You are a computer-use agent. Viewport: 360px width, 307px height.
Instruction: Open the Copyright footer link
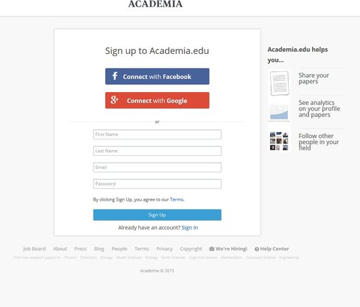tap(191, 249)
